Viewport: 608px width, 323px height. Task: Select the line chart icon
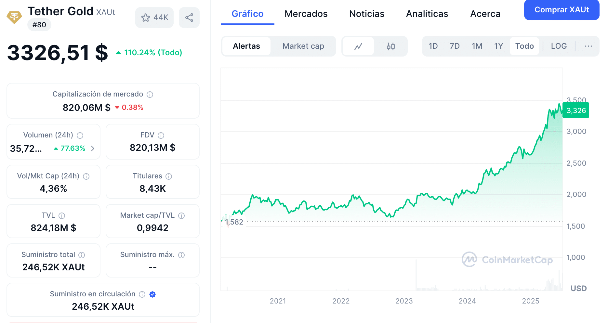click(358, 46)
